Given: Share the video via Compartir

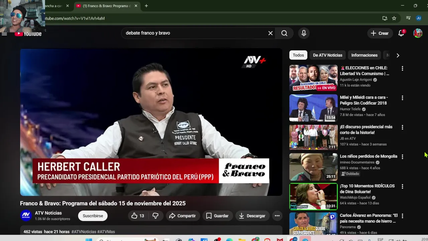Looking at the screenshot, I should point(182,216).
